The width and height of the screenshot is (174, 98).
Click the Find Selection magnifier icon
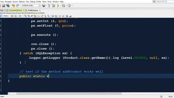pos(25,16)
